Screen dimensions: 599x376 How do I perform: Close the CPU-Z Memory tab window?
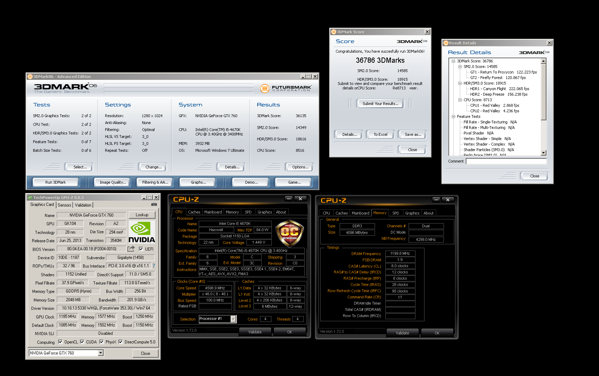coord(448,200)
